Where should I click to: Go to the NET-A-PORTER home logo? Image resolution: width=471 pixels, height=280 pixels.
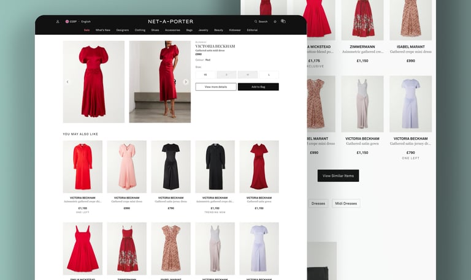[x=170, y=21]
